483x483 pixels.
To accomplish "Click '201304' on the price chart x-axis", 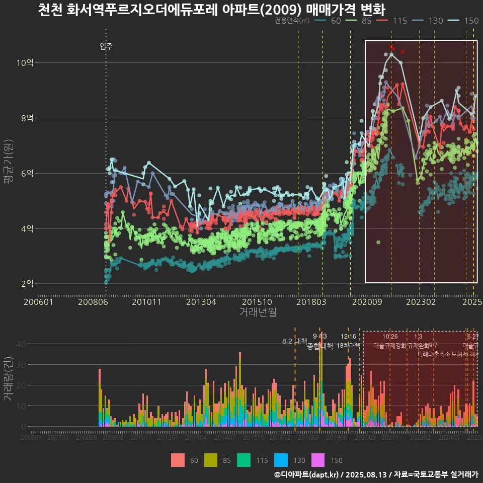I will coord(201,302).
